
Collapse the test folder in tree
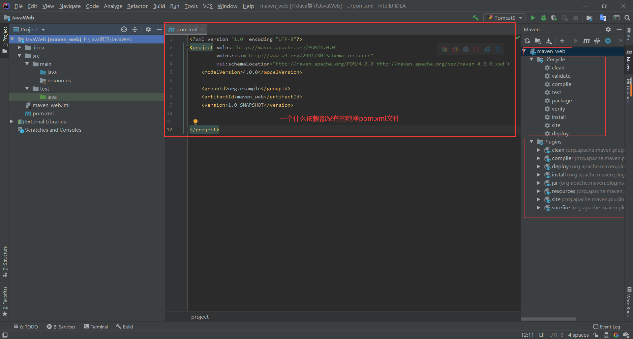(27, 89)
